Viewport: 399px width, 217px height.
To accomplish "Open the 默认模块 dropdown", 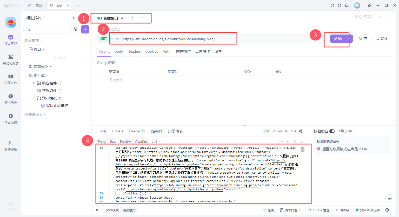I will (x=33, y=40).
